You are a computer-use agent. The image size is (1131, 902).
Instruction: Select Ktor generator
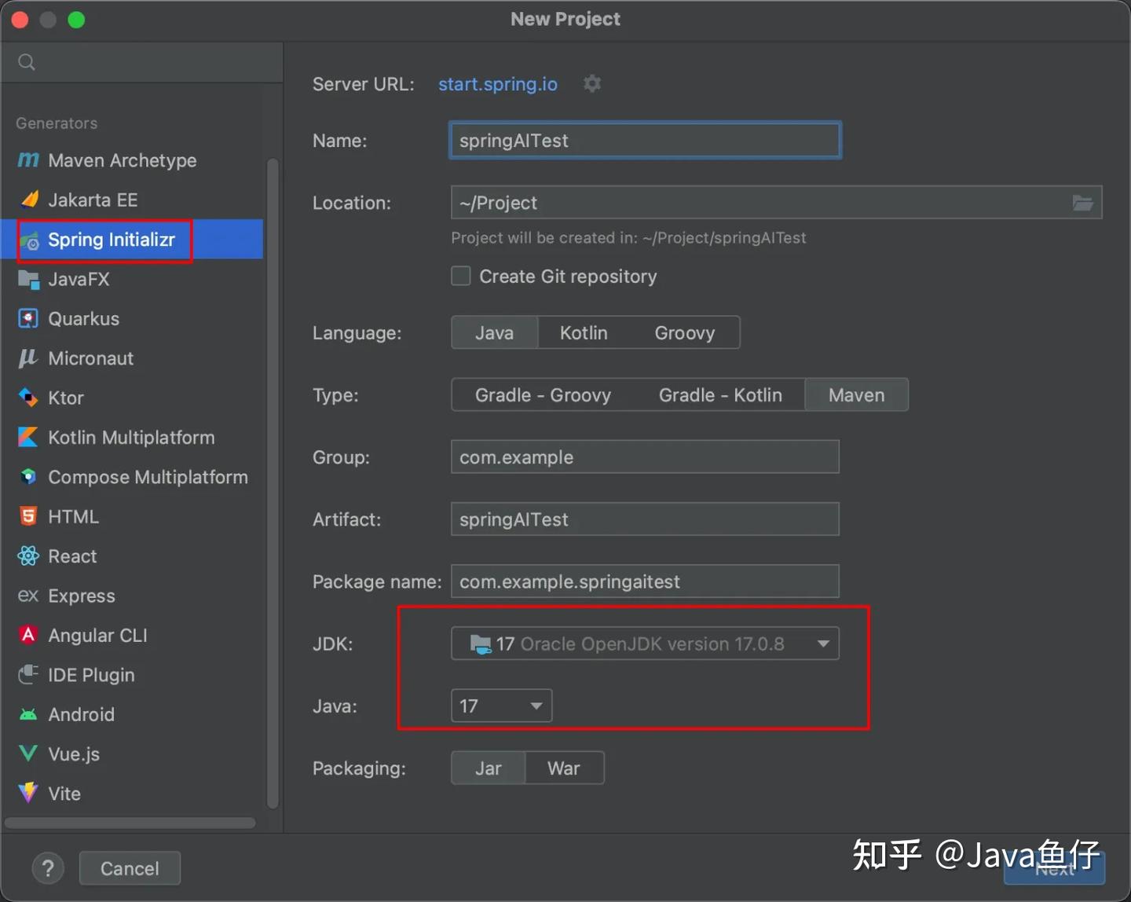pos(132,398)
